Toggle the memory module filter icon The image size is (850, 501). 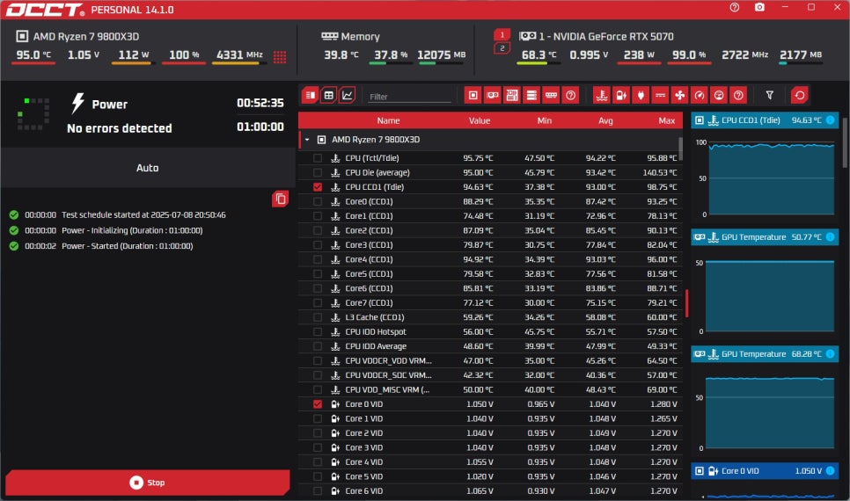click(552, 95)
